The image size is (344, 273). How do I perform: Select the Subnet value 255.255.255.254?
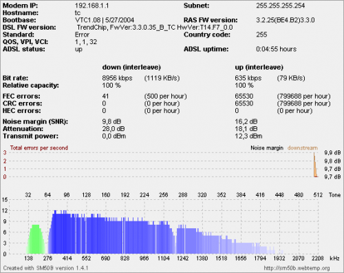click(280, 6)
